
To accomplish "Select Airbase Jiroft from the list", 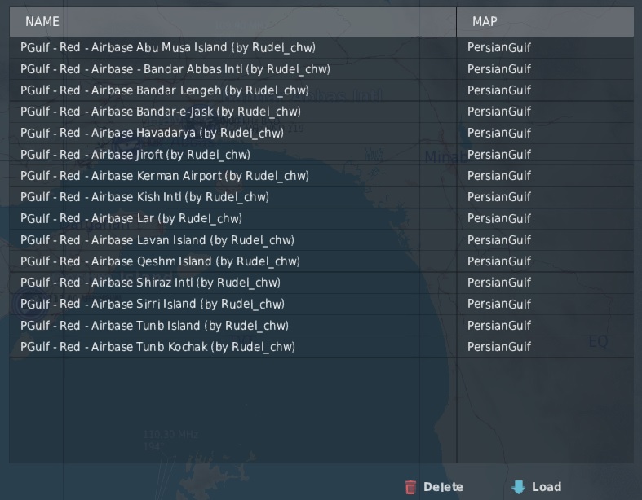I will [135, 155].
